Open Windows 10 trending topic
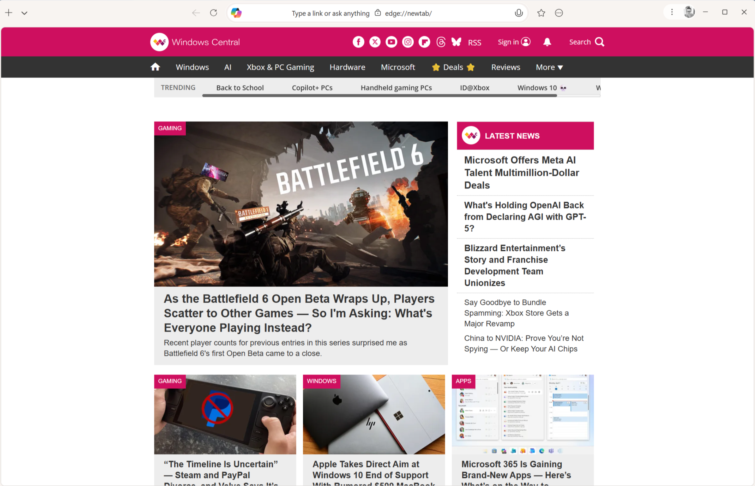 coord(541,88)
